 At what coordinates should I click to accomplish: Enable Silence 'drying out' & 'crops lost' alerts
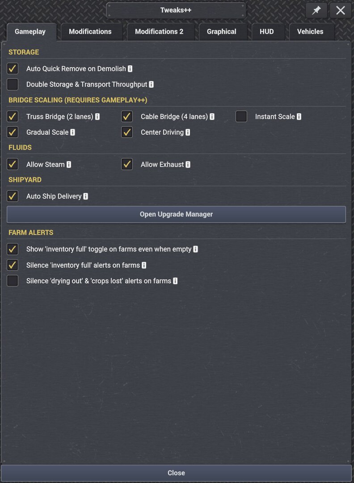click(13, 281)
